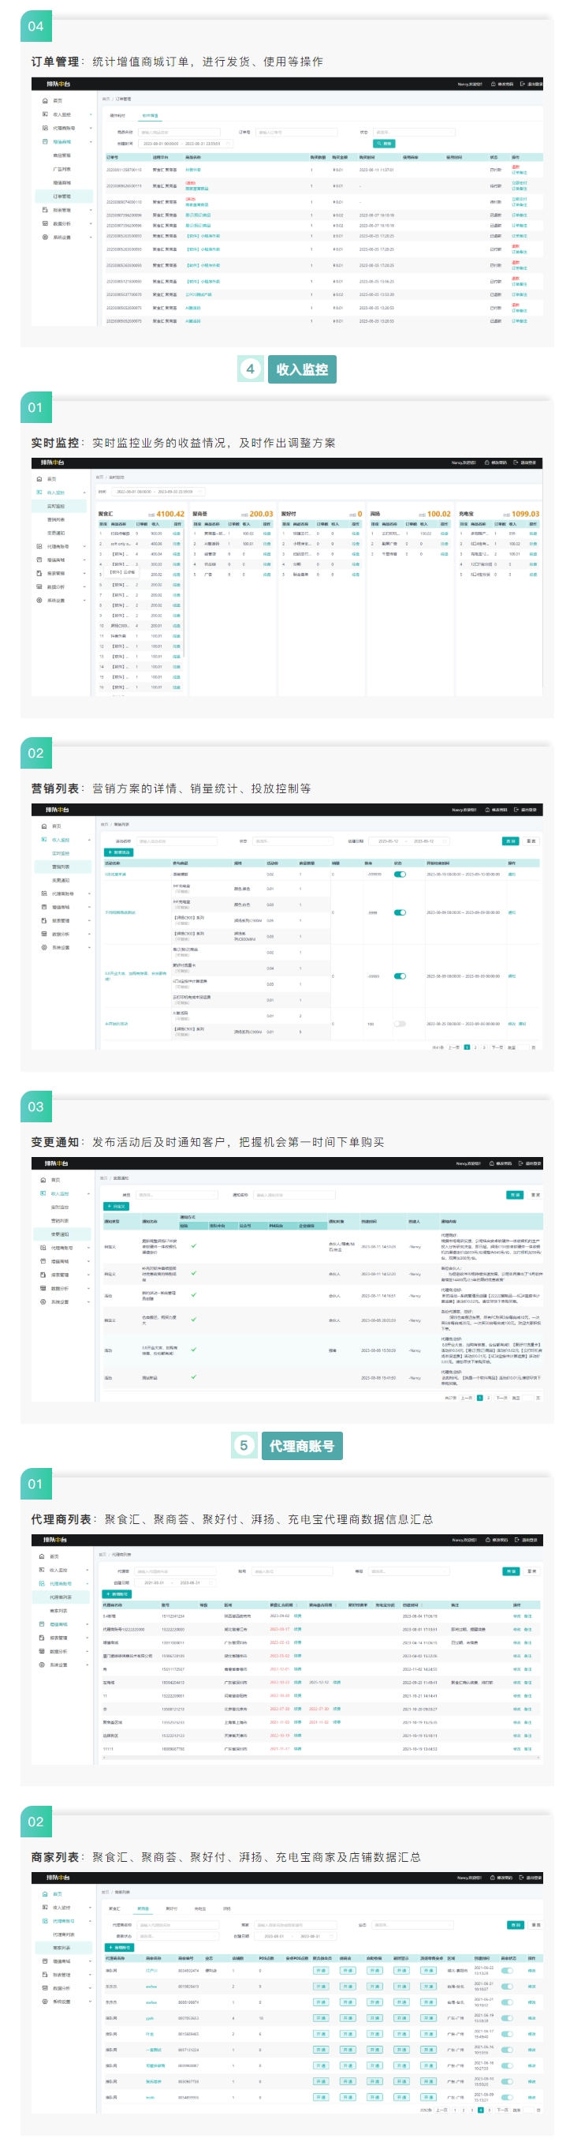Click 代理商账号 icon in 商家列表 screen sidebar
The height and width of the screenshot is (2142, 570).
(x=45, y=1921)
